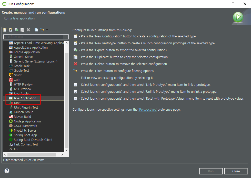The width and height of the screenshot is (251, 178).
Task: Select JUnit Plug-in Test entry
Action: pos(26,108)
